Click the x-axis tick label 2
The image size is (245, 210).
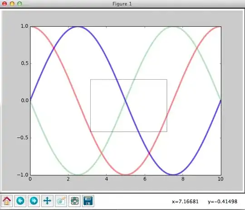(68, 179)
